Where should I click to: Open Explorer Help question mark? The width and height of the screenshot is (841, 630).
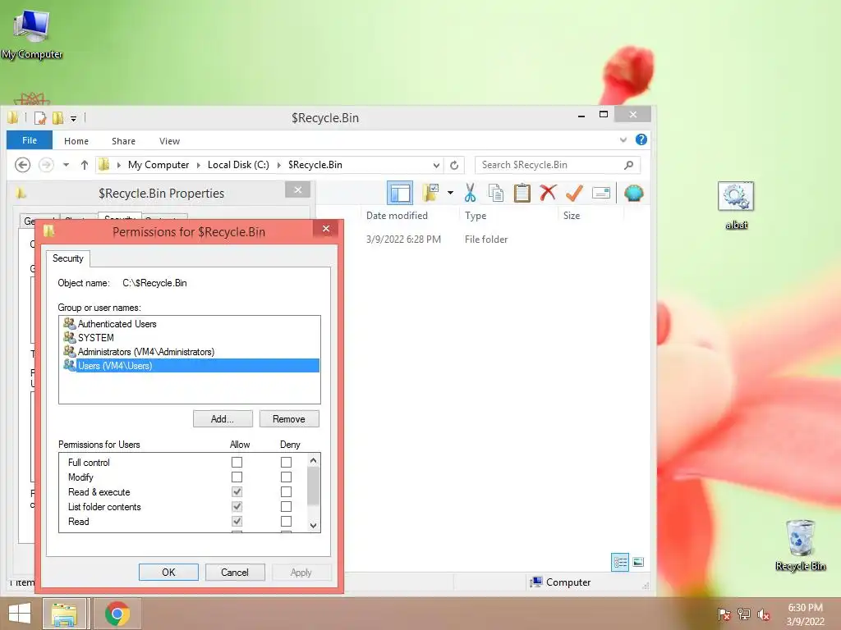[641, 139]
